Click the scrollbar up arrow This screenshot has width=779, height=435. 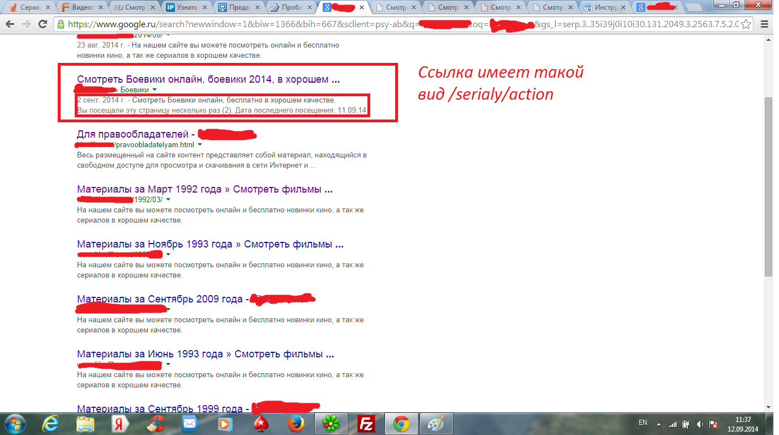coord(768,39)
